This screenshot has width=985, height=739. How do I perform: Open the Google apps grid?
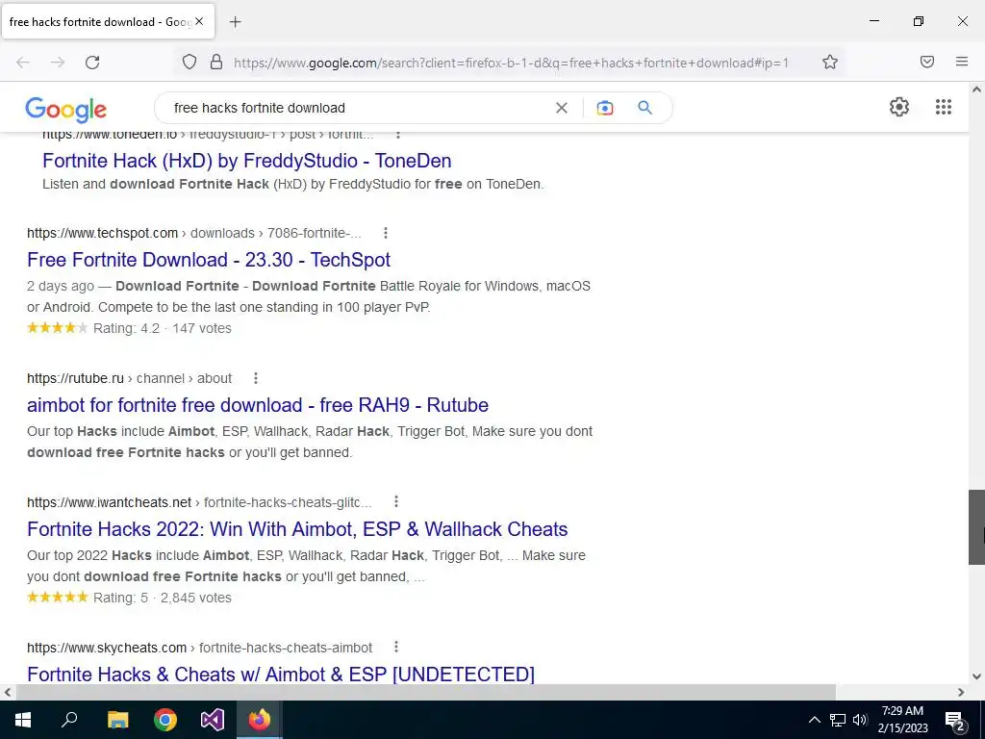943,107
